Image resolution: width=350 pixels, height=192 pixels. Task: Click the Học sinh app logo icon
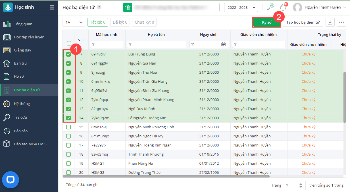tap(8, 7)
